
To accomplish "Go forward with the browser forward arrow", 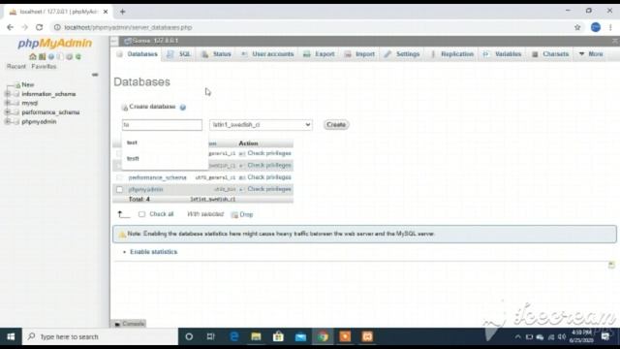I will coord(24,27).
